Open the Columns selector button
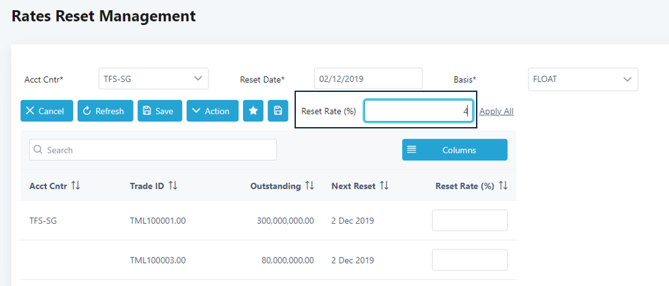This screenshot has width=669, height=286. [454, 150]
